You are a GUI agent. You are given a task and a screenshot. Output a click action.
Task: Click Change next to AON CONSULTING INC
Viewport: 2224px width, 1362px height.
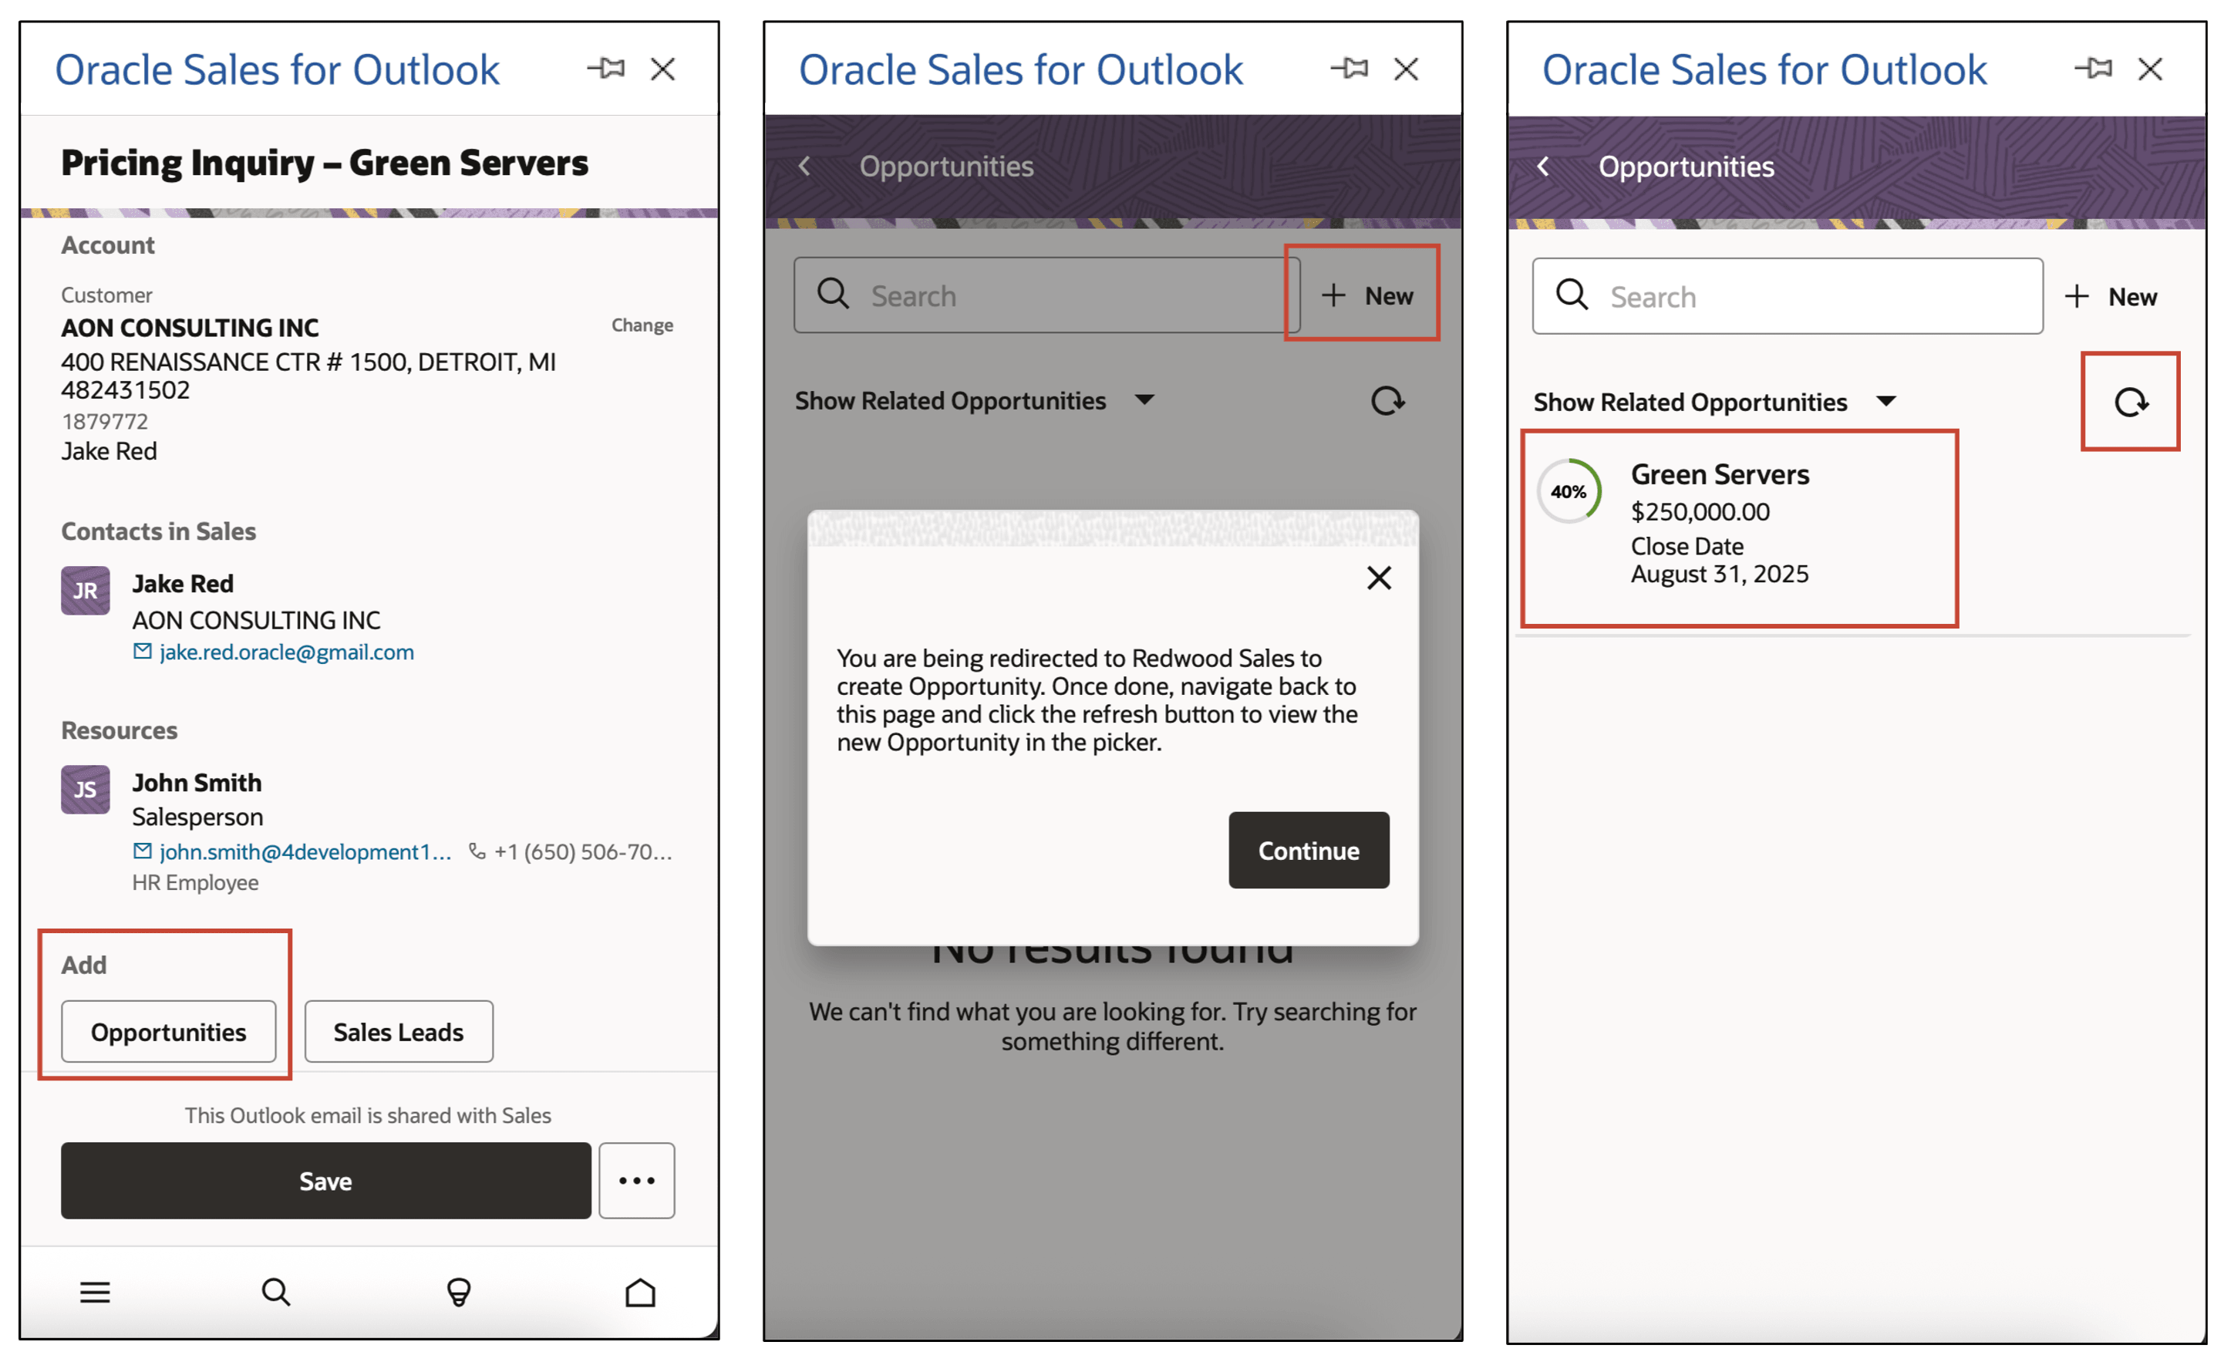pos(642,325)
